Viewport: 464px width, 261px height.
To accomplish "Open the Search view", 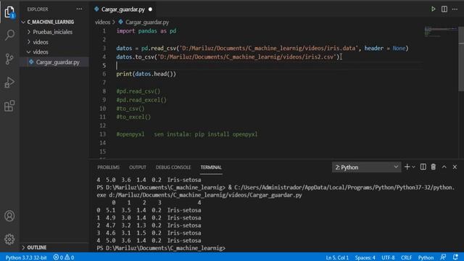I will click(9, 36).
